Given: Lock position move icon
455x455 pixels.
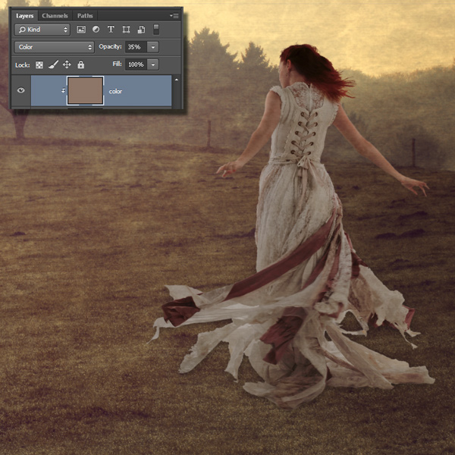Looking at the screenshot, I should [67, 64].
